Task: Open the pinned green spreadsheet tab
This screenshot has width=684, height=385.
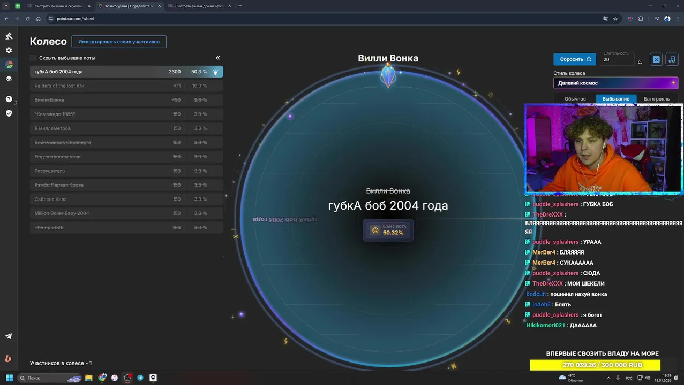Action: click(x=18, y=6)
